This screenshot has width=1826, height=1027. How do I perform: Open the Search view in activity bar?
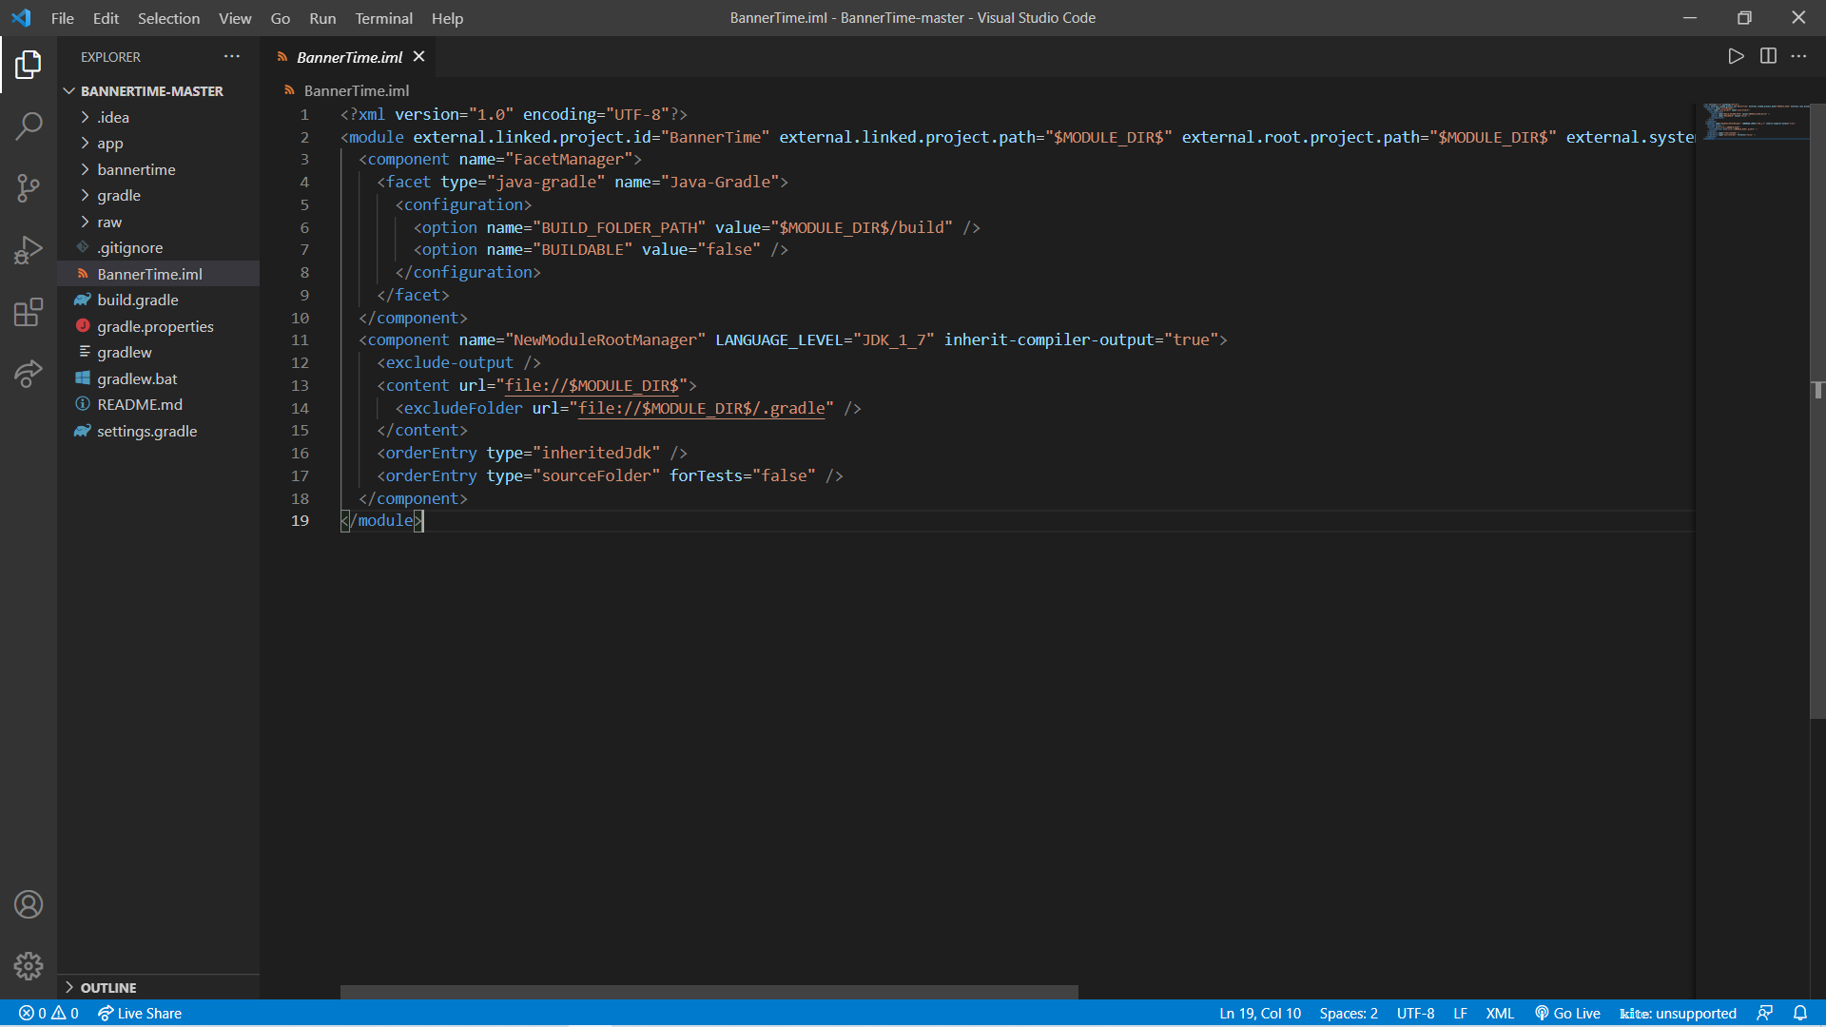(29, 126)
